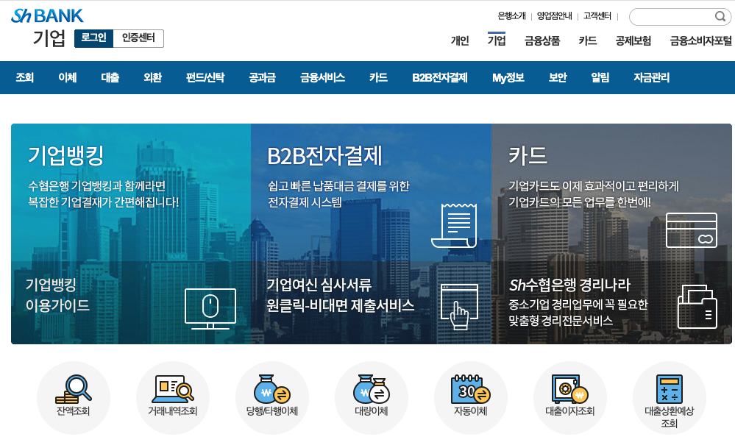Open 대량이체 bulk transfer icon
Screen dimensions: 735x448
(372, 389)
